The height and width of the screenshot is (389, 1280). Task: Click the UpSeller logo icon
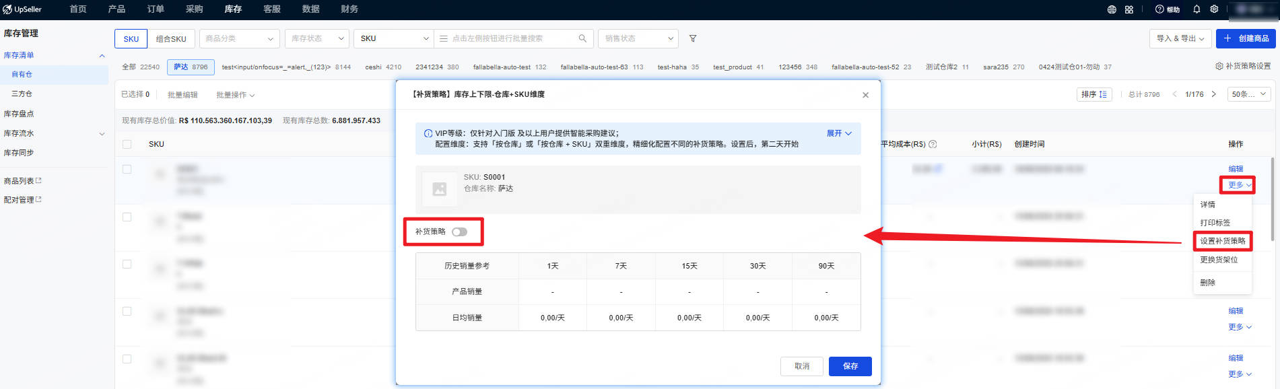tap(7, 9)
